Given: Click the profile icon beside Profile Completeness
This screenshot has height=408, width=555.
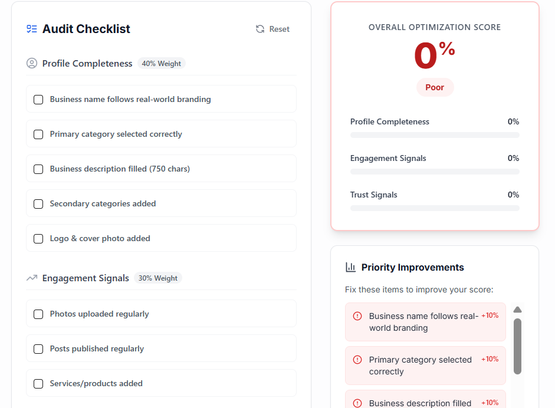Looking at the screenshot, I should click(31, 63).
